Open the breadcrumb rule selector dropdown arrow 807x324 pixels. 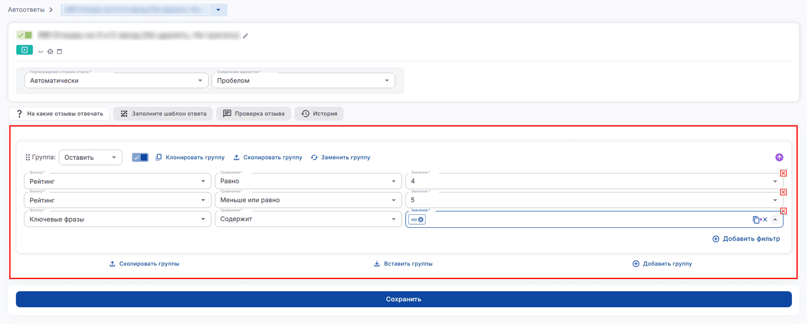(219, 10)
